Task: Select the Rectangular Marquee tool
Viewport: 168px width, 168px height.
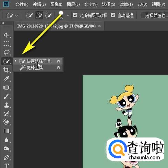Action: point(6,44)
